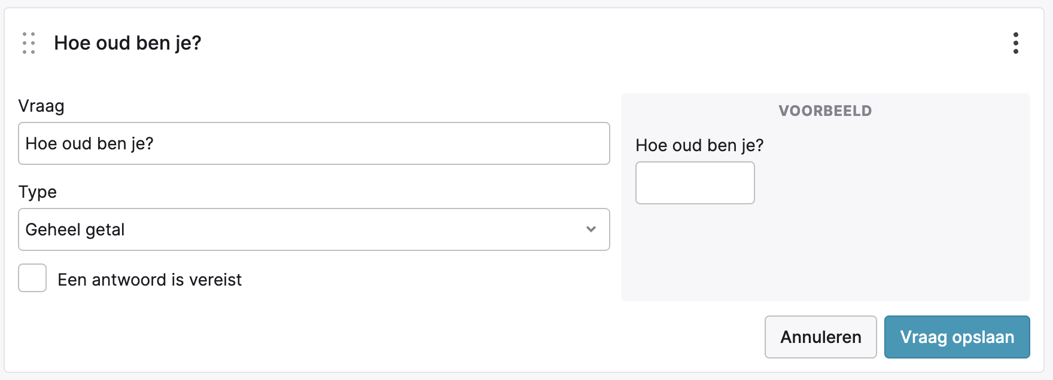Click the 'Een antwoord is vereist' label text

[x=150, y=280]
